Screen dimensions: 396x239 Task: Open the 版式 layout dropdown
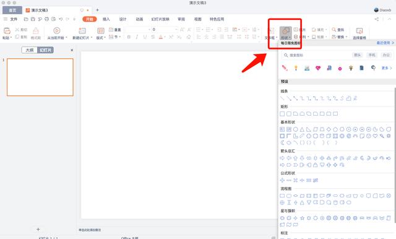click(x=101, y=38)
